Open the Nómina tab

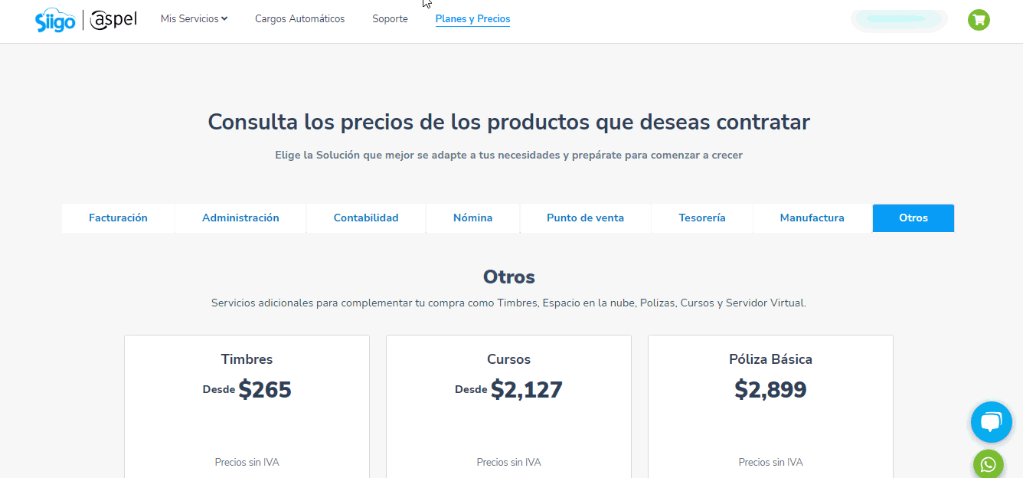pyautogui.click(x=472, y=218)
